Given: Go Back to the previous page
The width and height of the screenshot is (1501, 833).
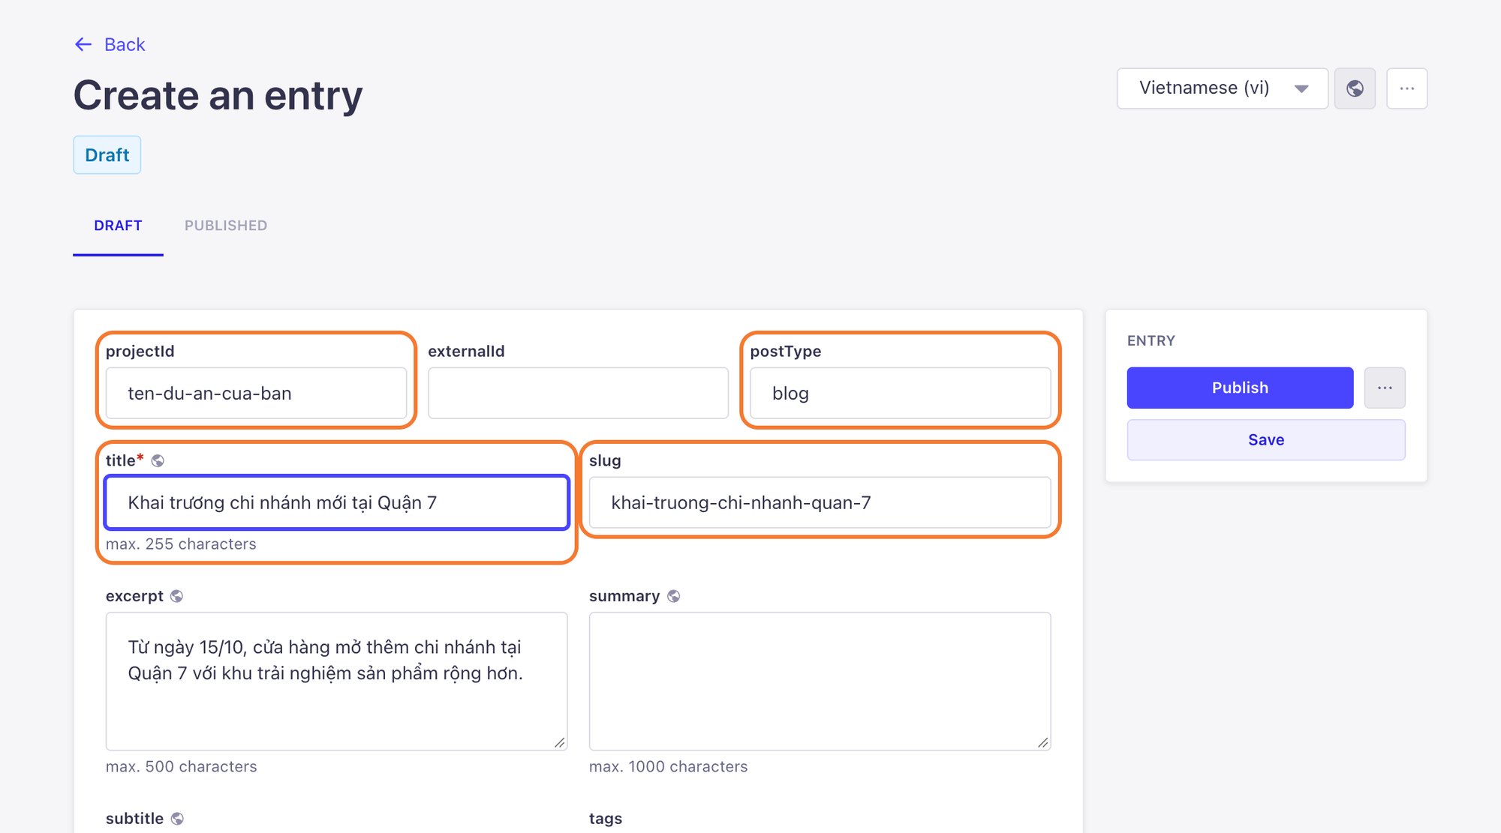Looking at the screenshot, I should [110, 45].
